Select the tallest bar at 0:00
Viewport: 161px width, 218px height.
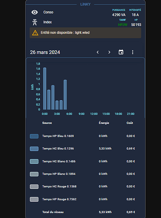coord(45,89)
